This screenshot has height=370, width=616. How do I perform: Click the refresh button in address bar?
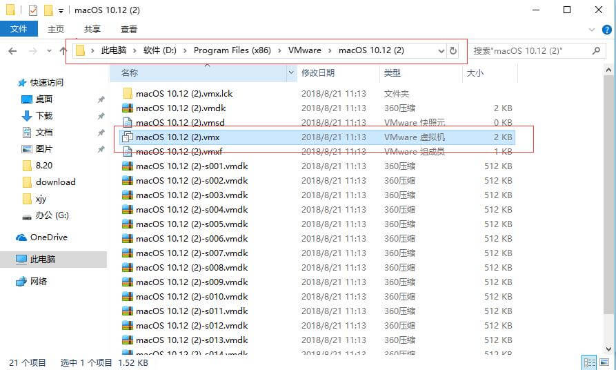click(453, 50)
